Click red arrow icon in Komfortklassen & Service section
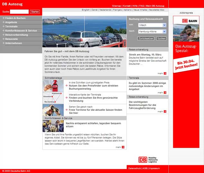 click(x=123, y=147)
